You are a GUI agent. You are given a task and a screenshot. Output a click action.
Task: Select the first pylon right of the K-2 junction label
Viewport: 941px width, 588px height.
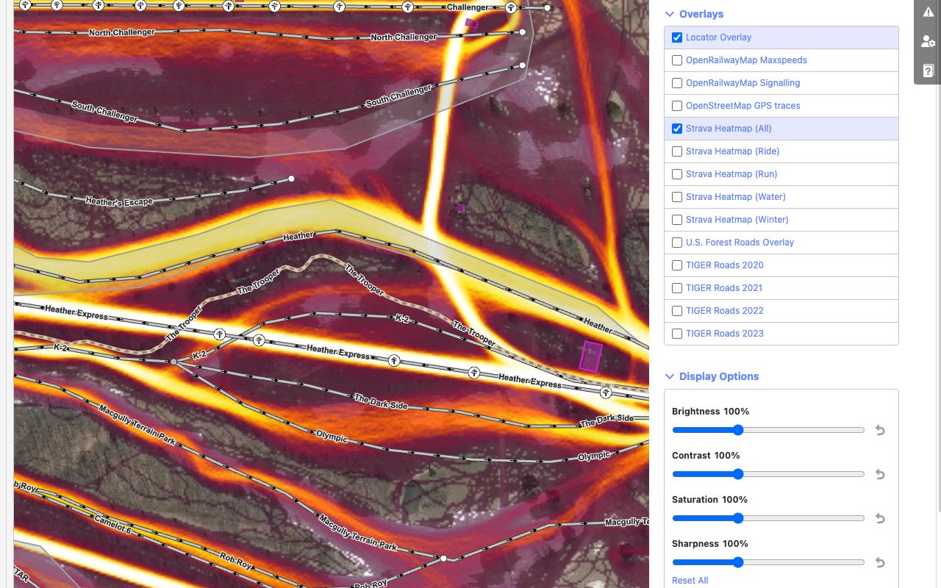[x=219, y=334]
